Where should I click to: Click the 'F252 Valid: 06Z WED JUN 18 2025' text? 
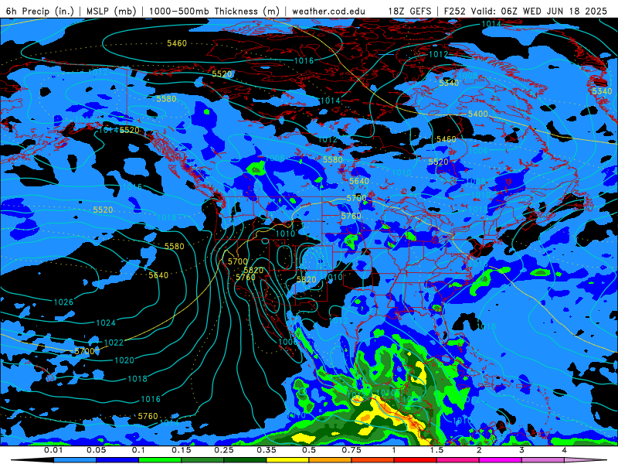[525, 11]
